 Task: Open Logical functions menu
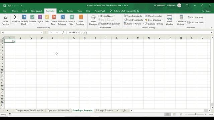40,20
